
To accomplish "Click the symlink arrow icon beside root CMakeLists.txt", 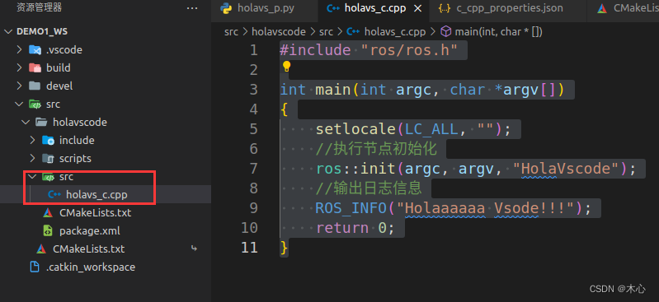I will pos(194,249).
